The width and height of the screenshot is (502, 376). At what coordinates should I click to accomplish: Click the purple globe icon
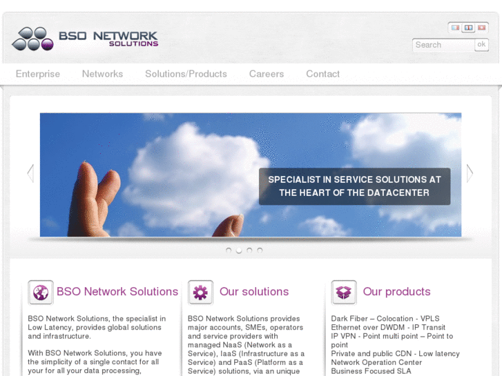pyautogui.click(x=41, y=293)
